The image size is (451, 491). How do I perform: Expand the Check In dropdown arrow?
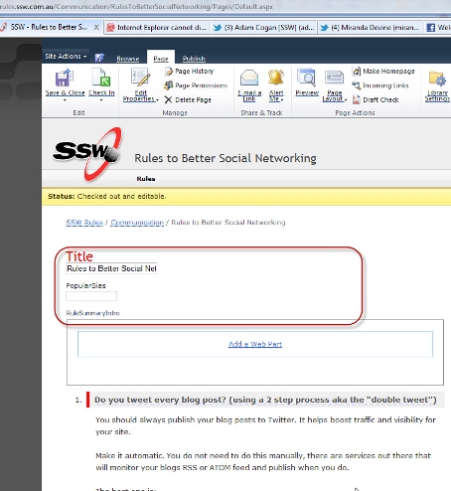tap(101, 100)
